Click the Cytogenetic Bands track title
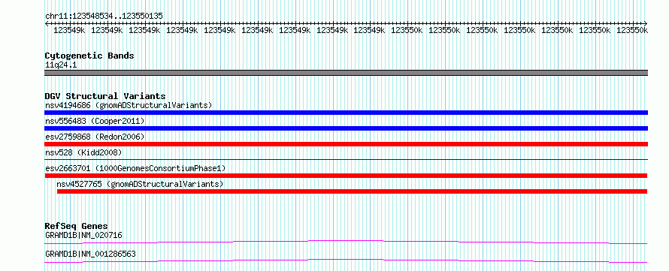The height and width of the screenshot is (271, 669). [89, 56]
